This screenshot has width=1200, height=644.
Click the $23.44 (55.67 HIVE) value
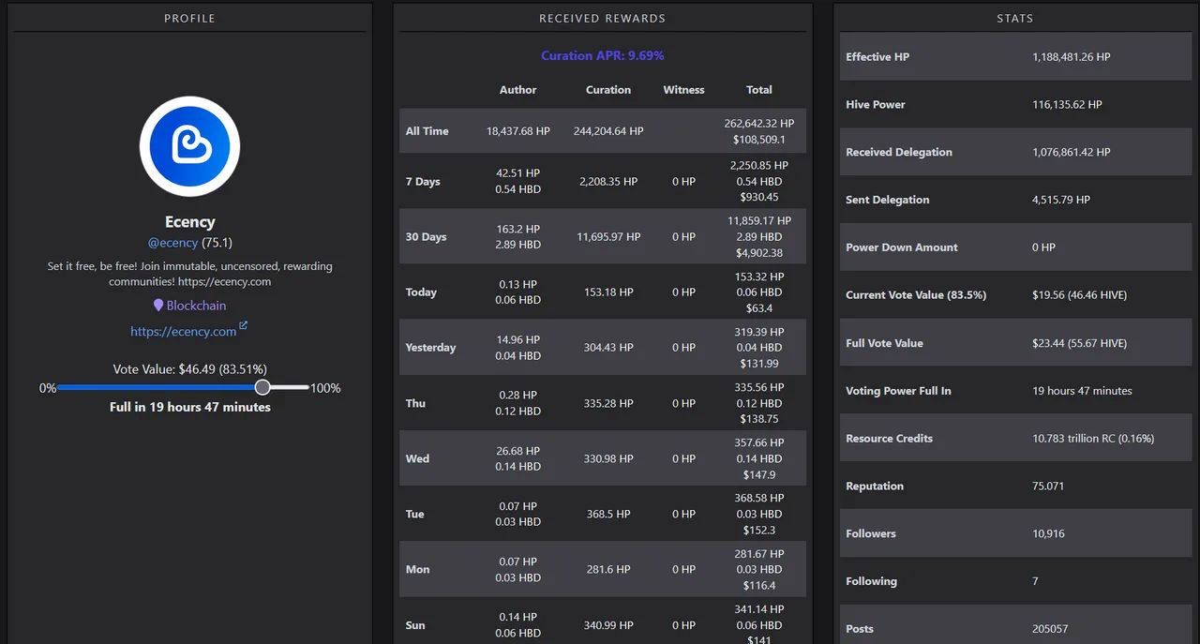tap(1080, 343)
